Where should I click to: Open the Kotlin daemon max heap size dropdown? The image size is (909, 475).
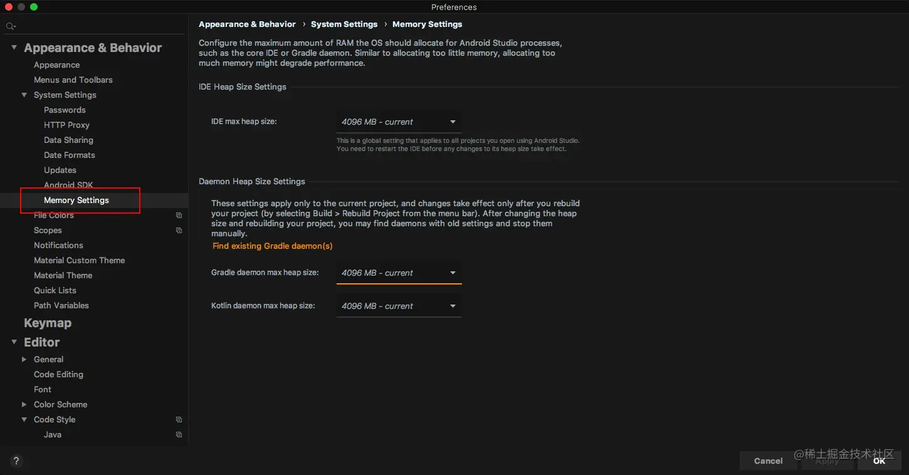pyautogui.click(x=399, y=306)
